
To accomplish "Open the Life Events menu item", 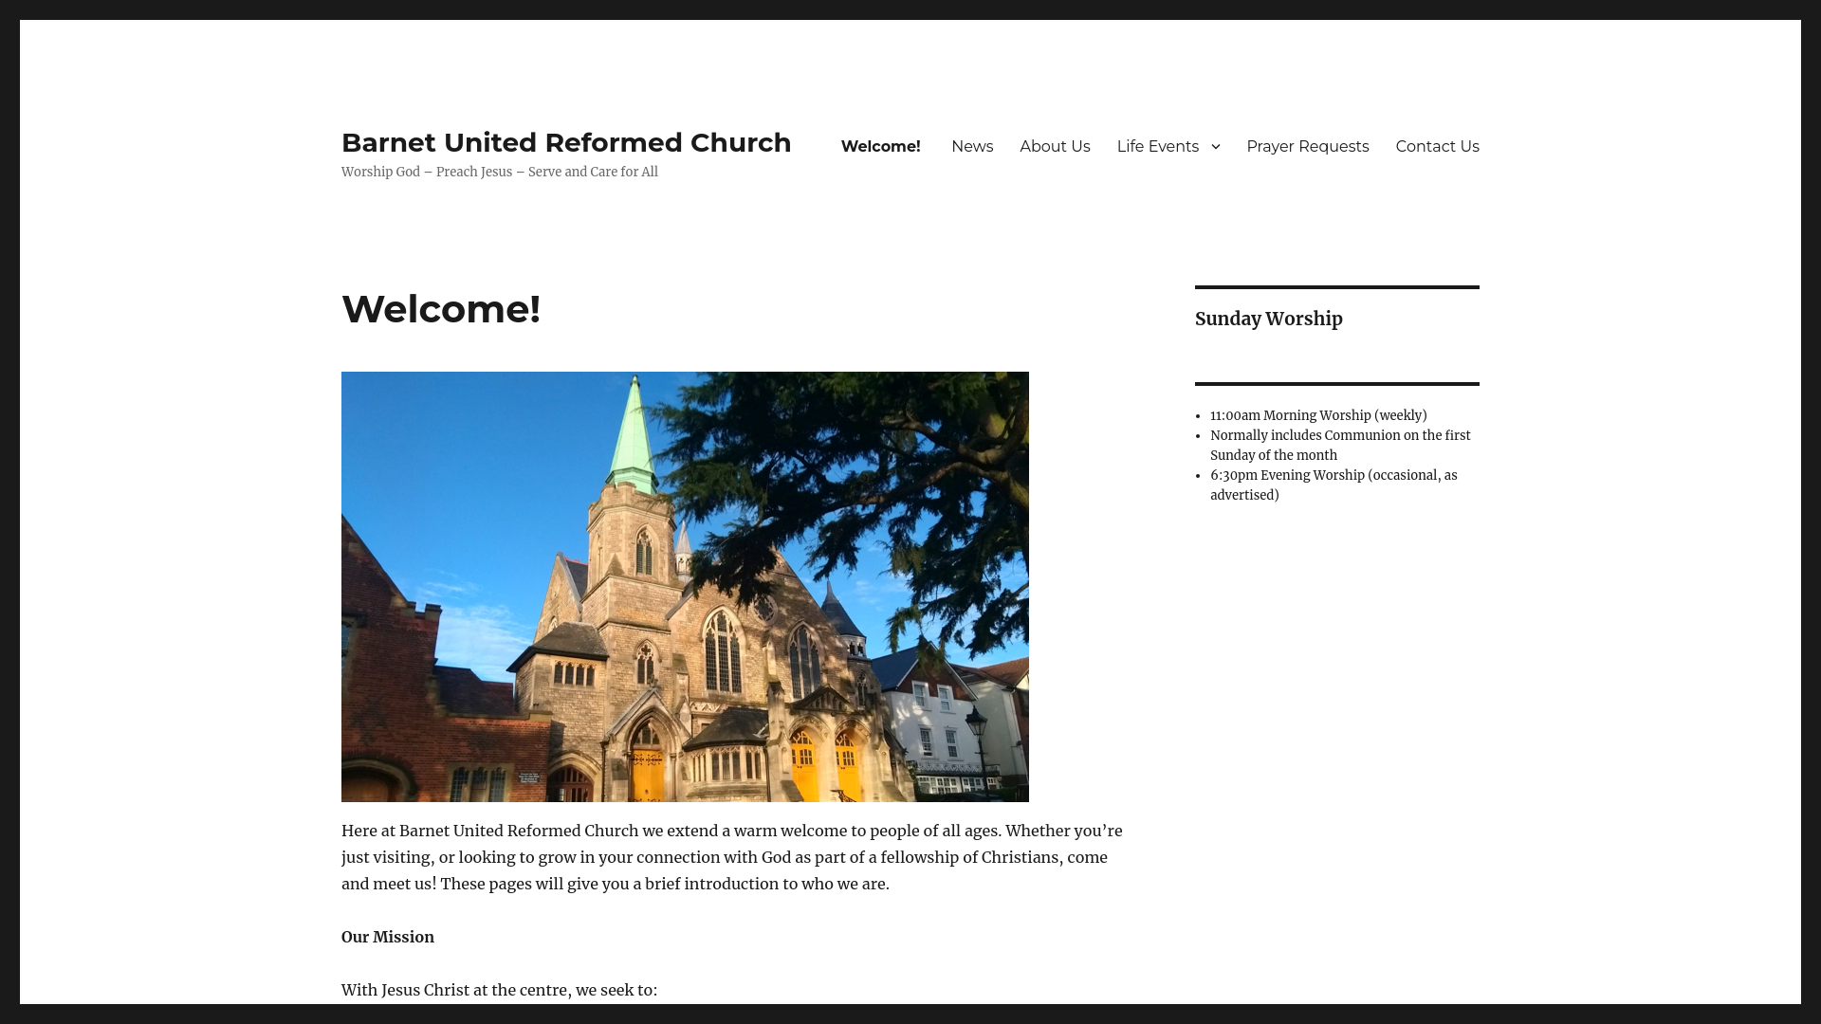I will point(1157,146).
